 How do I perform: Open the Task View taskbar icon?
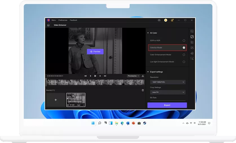[105, 123]
